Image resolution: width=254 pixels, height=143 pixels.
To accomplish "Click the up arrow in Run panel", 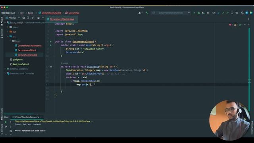I will (x=11, y=122).
